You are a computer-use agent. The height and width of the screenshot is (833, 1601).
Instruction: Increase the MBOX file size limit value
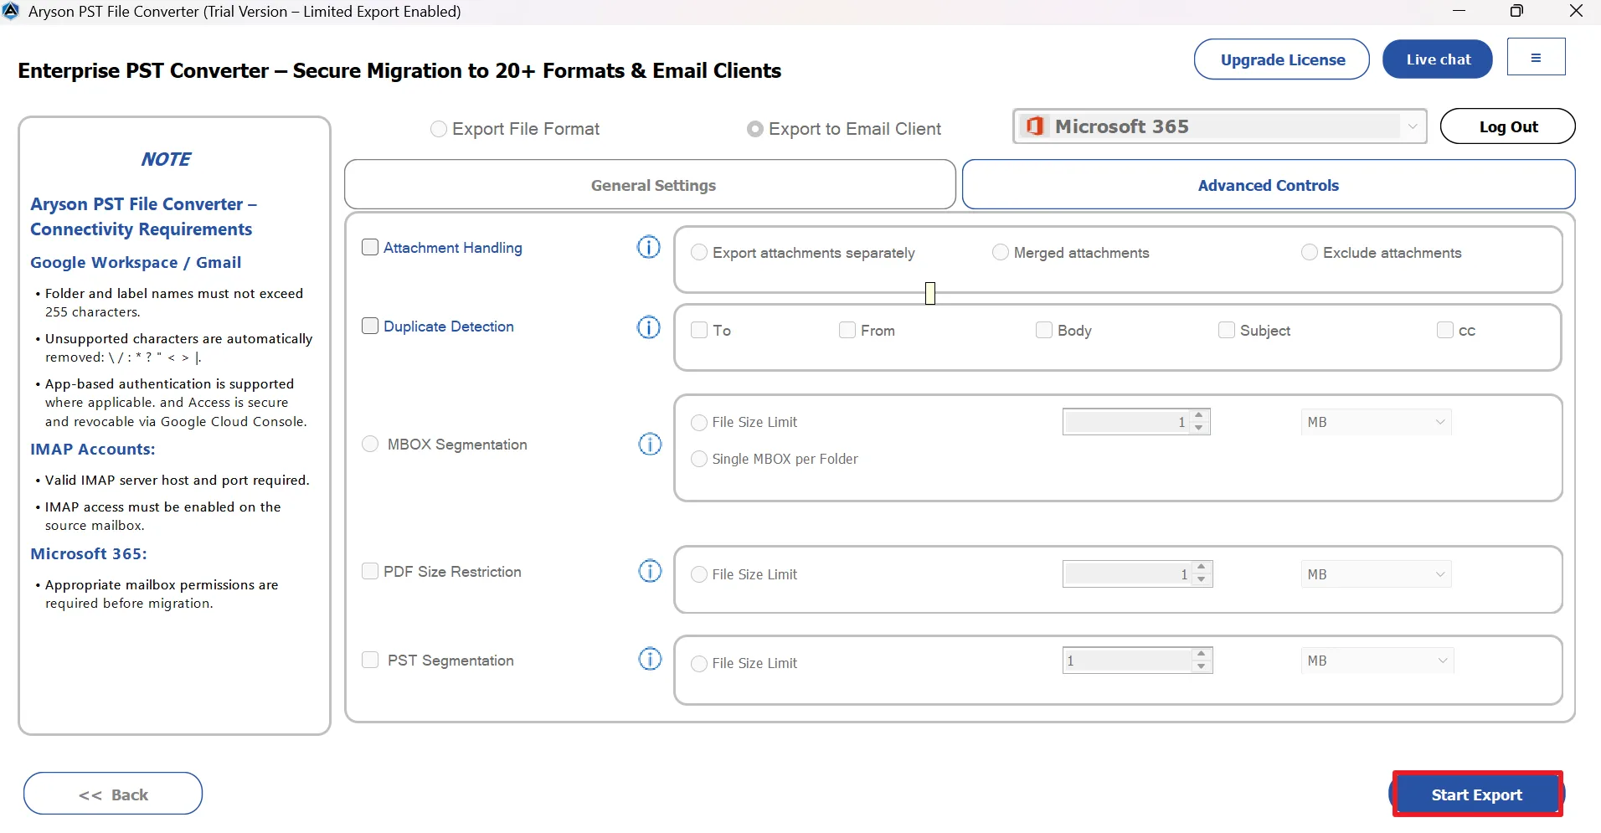[1200, 415]
